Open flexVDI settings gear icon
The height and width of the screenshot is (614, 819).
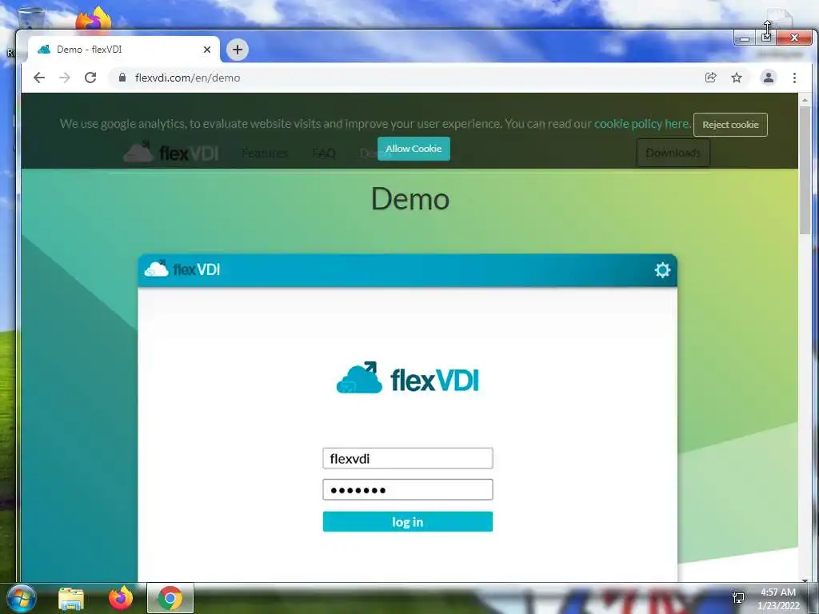(x=662, y=270)
